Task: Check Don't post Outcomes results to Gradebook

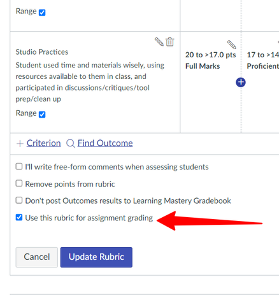Action: click(19, 201)
